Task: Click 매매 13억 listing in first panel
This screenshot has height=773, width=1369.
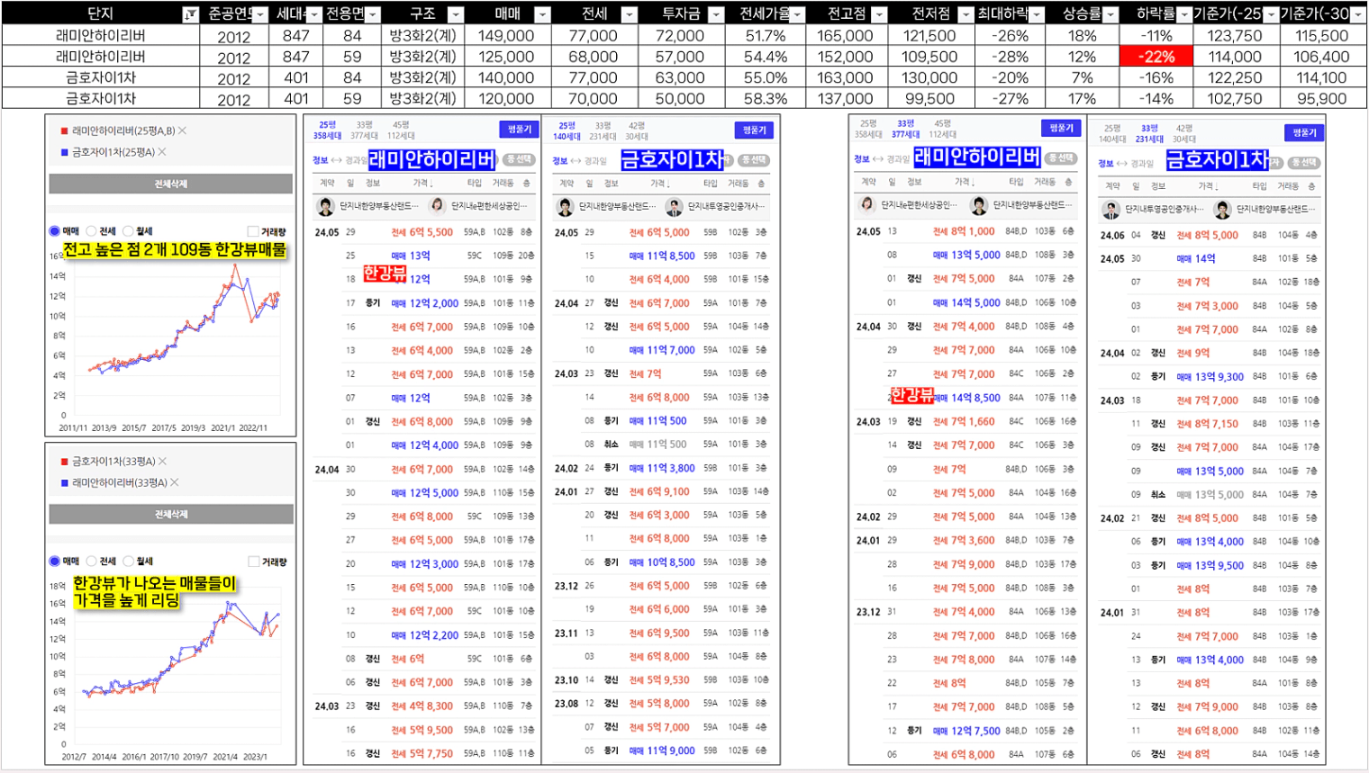Action: [x=412, y=256]
